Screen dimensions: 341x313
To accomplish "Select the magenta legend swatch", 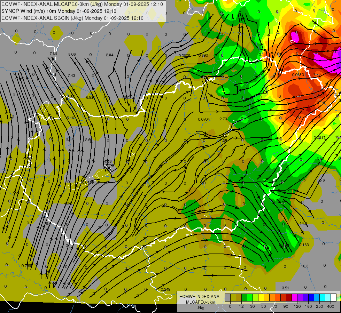I will point(294,298).
